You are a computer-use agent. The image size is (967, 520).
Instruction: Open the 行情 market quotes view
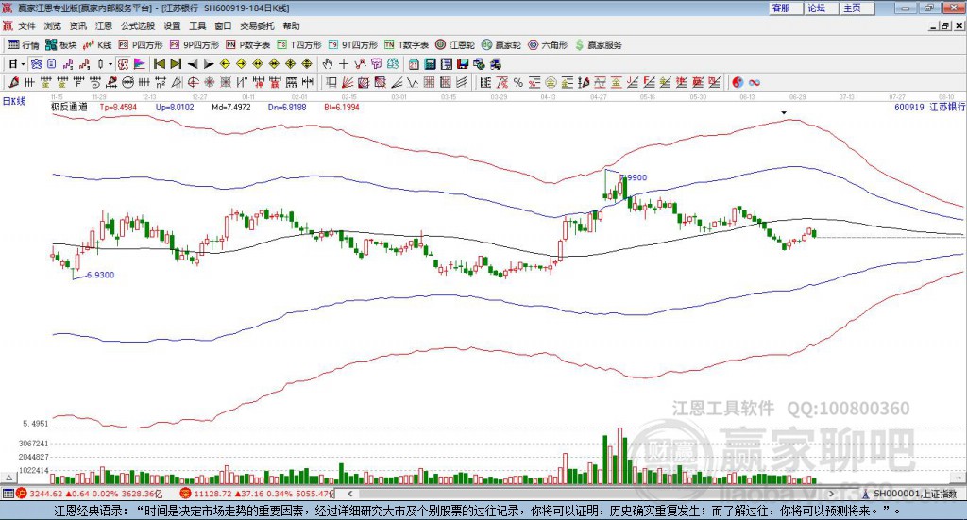point(24,44)
